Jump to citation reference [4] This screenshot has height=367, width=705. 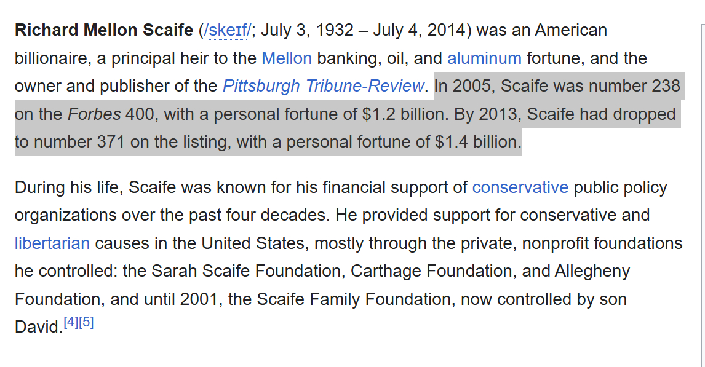pyautogui.click(x=71, y=322)
